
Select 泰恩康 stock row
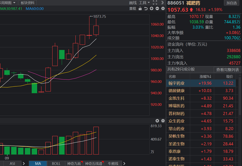click(201, 151)
